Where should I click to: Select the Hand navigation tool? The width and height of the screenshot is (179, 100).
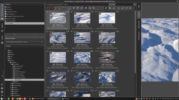106,8
